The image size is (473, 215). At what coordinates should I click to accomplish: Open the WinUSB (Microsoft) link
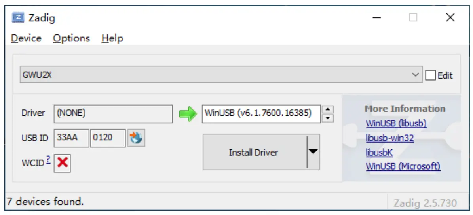403,166
